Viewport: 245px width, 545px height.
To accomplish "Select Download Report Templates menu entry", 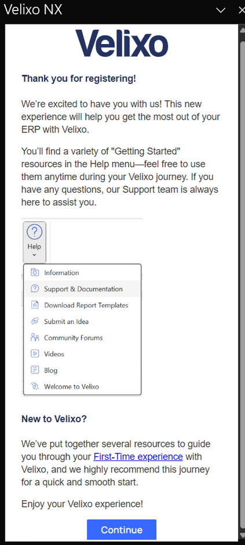I will coord(82,305).
